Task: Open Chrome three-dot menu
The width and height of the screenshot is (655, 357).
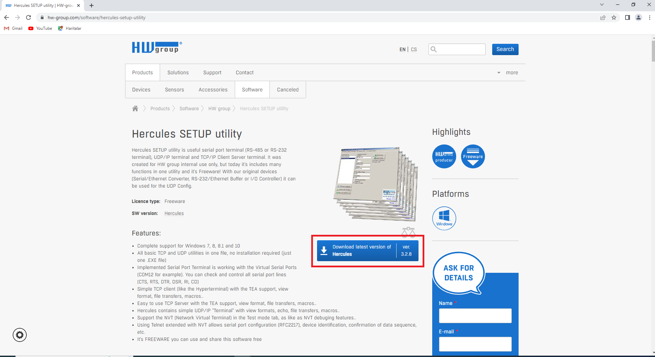Action: click(650, 17)
